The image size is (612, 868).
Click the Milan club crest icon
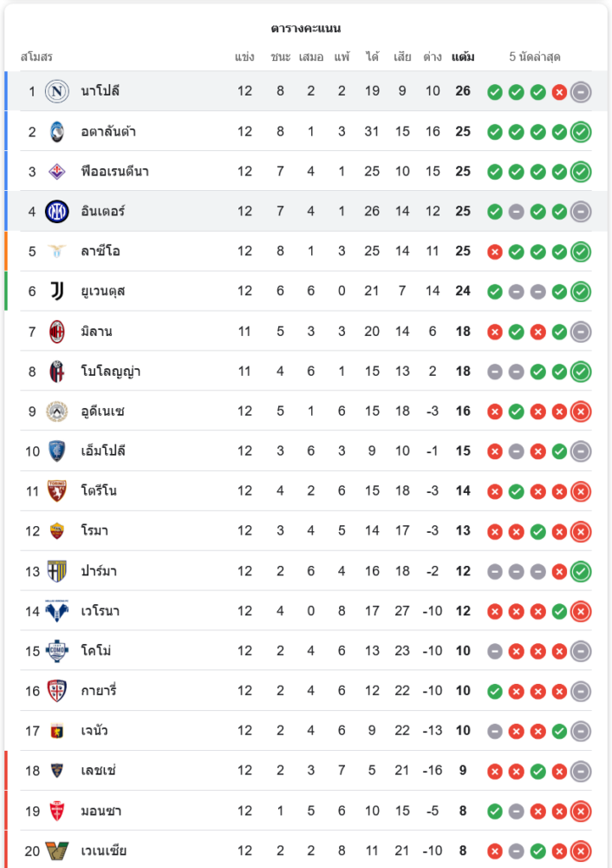(x=57, y=331)
